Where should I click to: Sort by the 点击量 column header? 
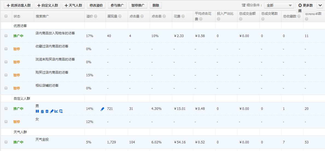point(134,16)
